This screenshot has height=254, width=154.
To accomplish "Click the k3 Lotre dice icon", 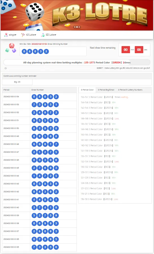I will pyautogui.click(x=23, y=35).
